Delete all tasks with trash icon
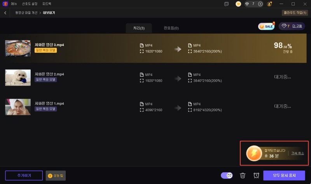This screenshot has height=184, width=311. (x=243, y=175)
